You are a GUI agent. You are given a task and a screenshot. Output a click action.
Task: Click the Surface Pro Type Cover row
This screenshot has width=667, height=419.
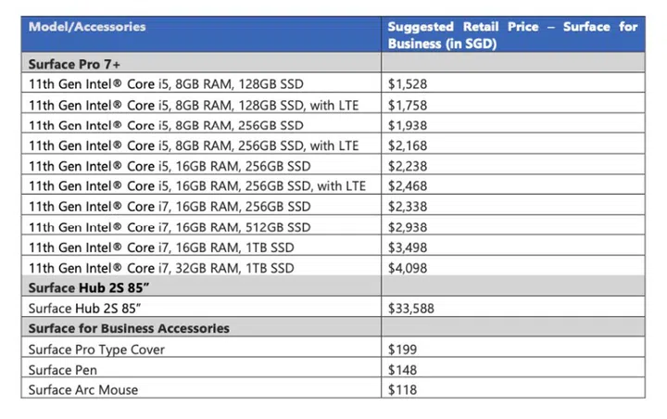coord(96,349)
